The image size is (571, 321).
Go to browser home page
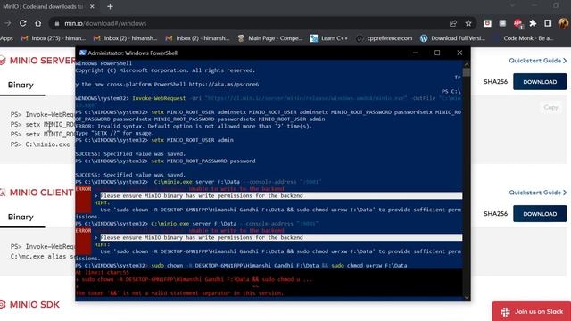pos(37,23)
